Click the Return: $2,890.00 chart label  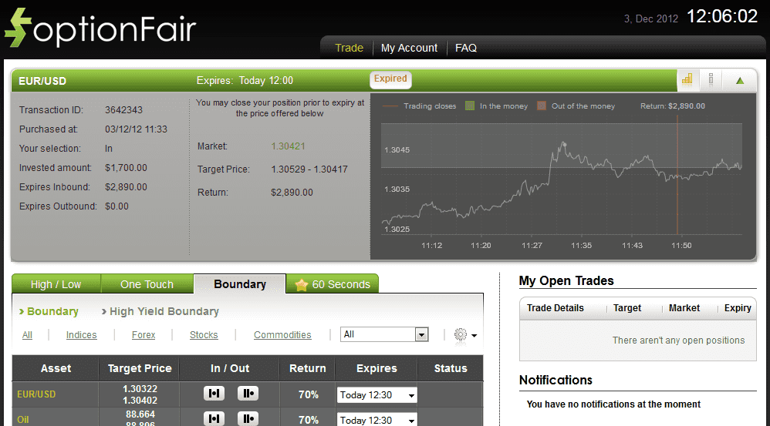(672, 106)
